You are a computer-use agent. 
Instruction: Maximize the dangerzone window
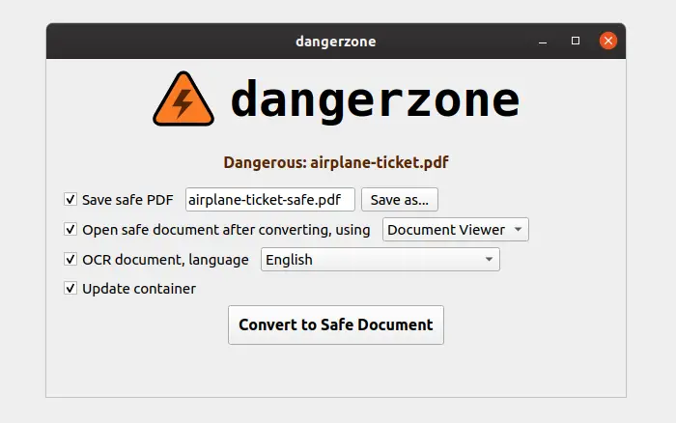pos(576,41)
